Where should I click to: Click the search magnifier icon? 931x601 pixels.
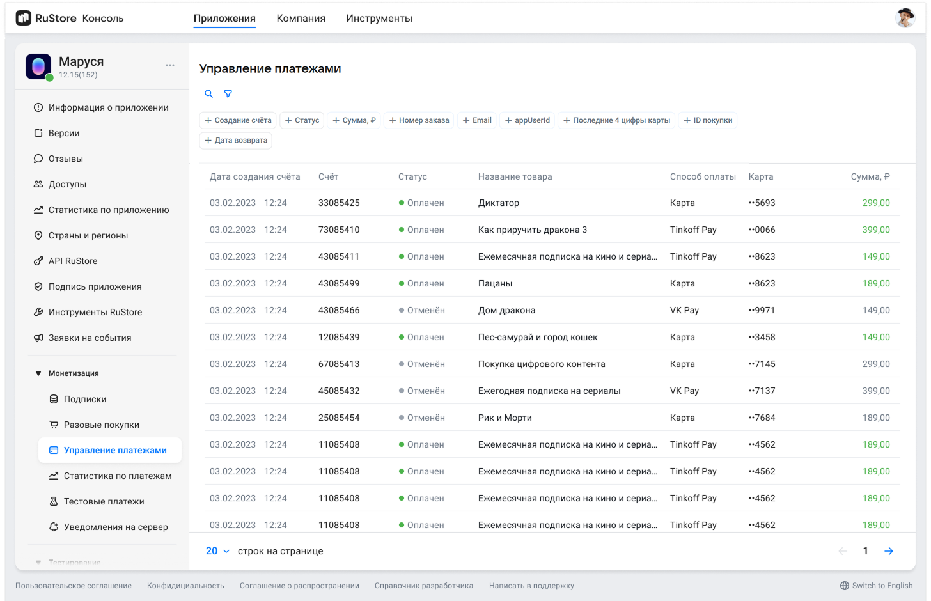208,94
